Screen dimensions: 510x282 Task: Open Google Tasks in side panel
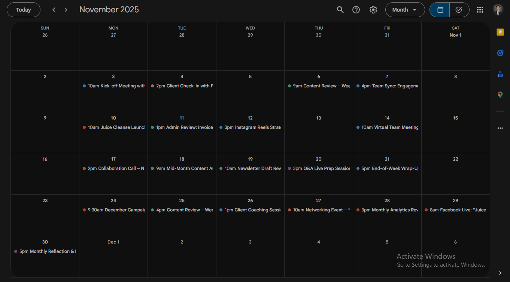coord(500,53)
